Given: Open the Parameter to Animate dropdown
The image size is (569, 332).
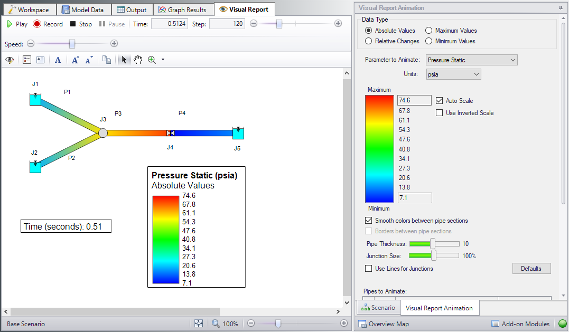Looking at the screenshot, I should (x=471, y=60).
